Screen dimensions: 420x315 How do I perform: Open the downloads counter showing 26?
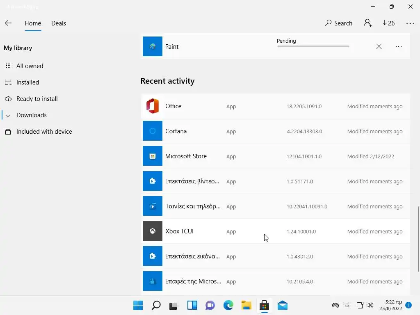tap(388, 23)
